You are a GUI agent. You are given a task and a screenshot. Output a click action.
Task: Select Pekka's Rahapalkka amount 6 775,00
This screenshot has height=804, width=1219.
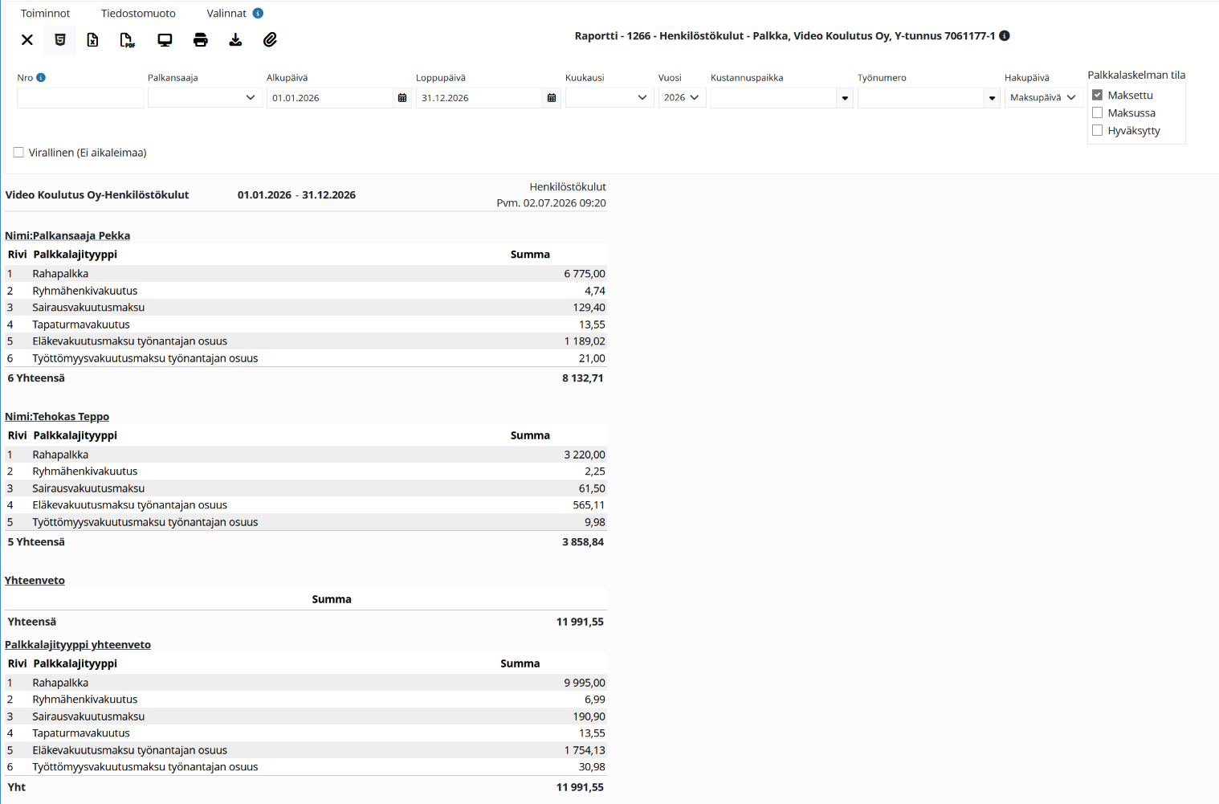point(585,274)
